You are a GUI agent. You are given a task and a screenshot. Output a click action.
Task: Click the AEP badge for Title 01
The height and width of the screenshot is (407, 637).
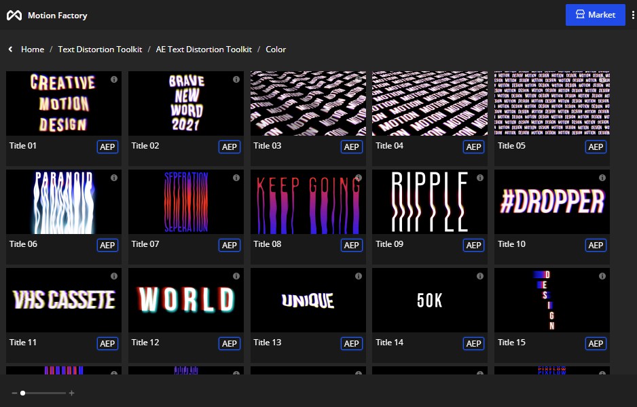[x=107, y=147]
